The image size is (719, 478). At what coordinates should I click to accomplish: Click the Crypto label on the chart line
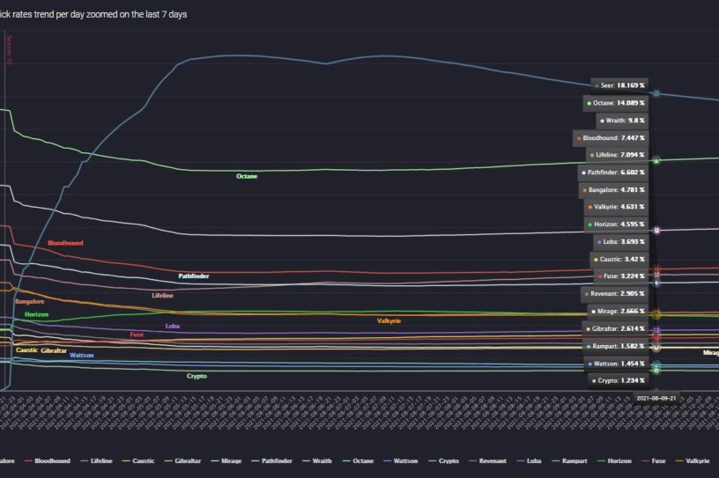(196, 376)
